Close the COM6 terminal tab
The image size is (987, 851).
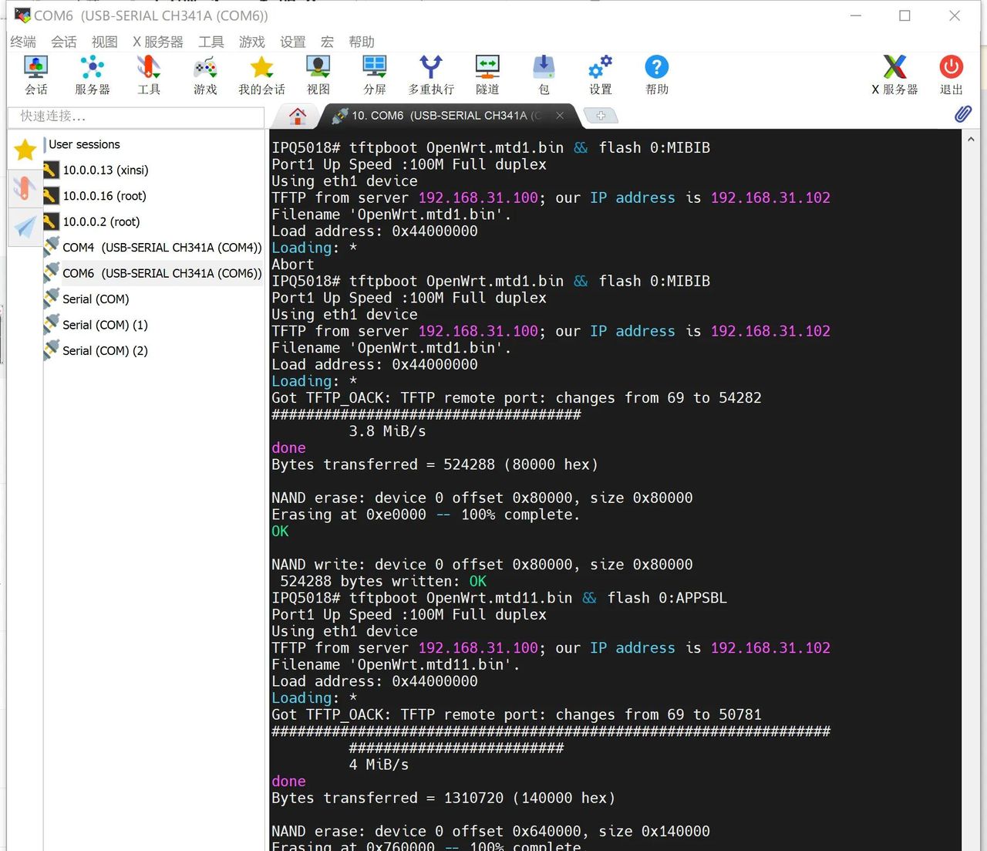pos(560,116)
